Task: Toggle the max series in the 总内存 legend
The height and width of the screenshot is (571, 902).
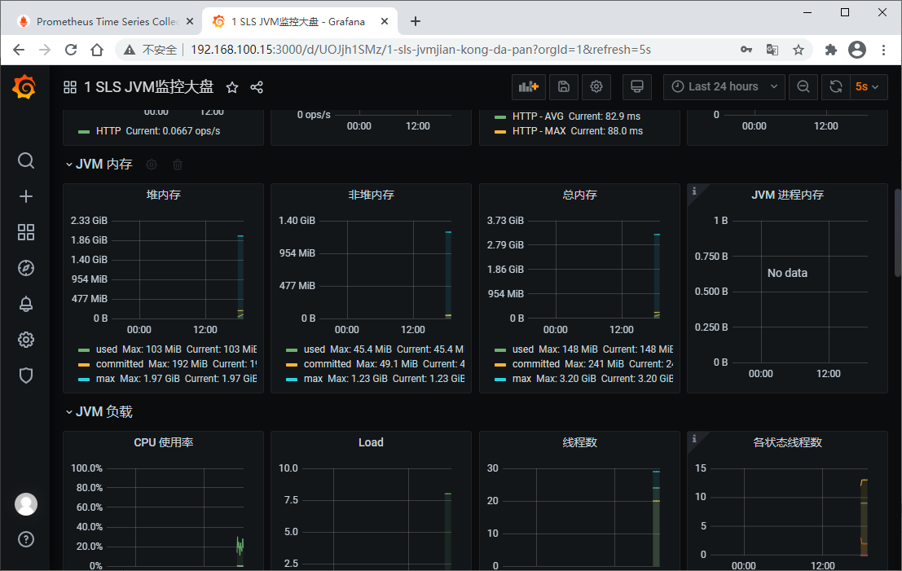Action: pyautogui.click(x=523, y=379)
